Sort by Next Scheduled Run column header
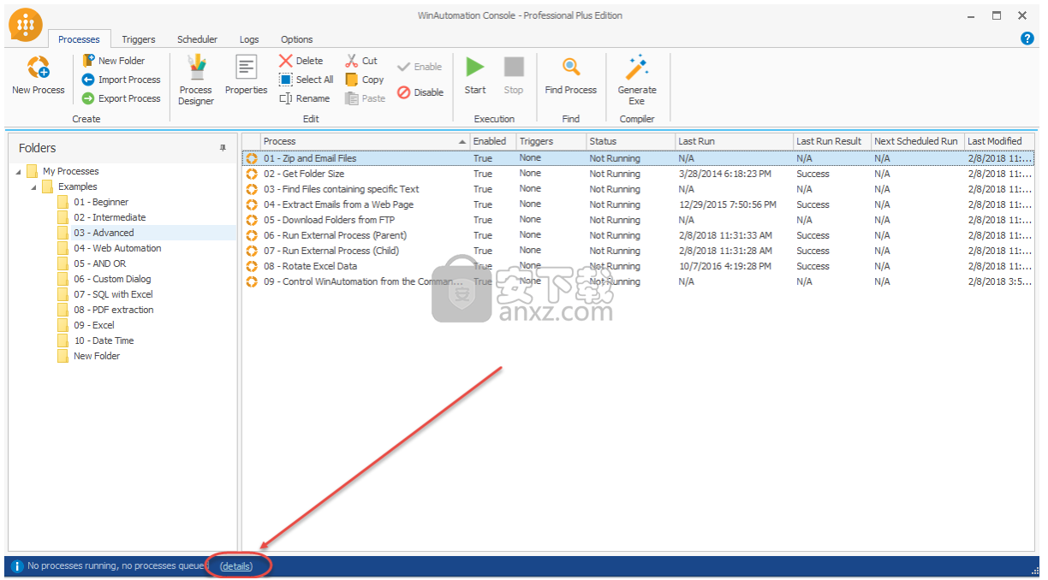The image size is (1048, 580). click(x=918, y=141)
